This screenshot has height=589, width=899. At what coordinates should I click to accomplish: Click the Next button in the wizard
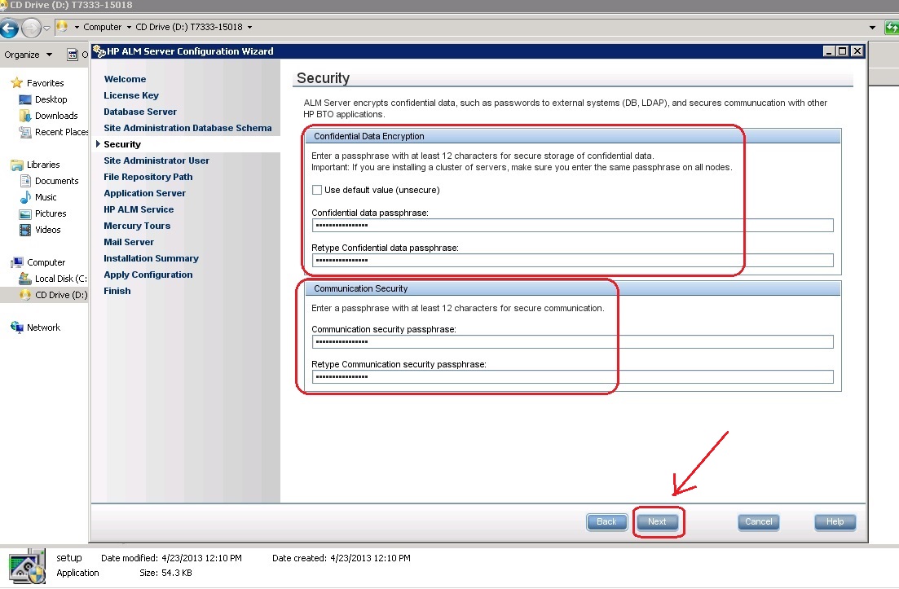(657, 521)
